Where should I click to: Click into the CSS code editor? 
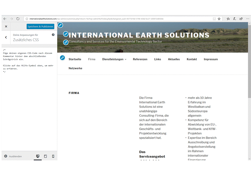click(x=29, y=99)
